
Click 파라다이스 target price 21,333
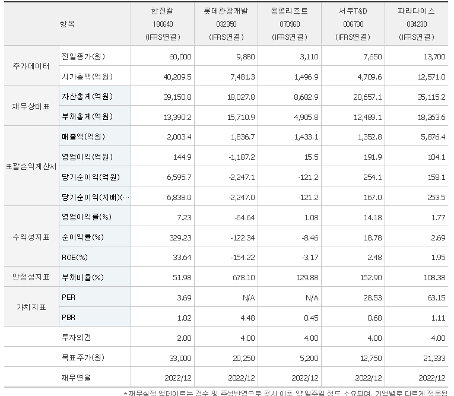434,359
